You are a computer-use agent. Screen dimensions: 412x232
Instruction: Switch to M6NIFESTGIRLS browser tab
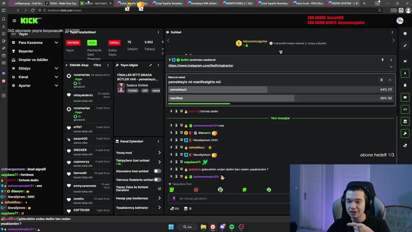pos(238,3)
